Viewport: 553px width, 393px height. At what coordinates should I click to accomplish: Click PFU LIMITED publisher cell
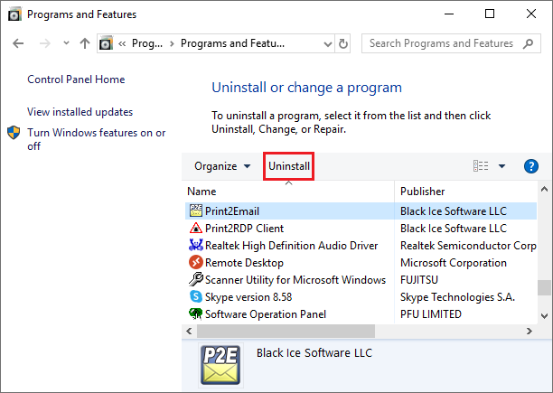point(431,313)
